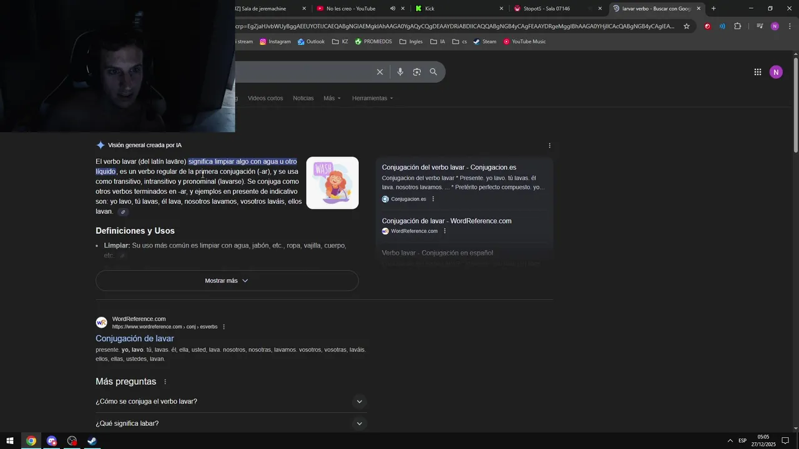This screenshot has width=799, height=449.
Task: Open Google Lens image search icon
Action: 417,72
